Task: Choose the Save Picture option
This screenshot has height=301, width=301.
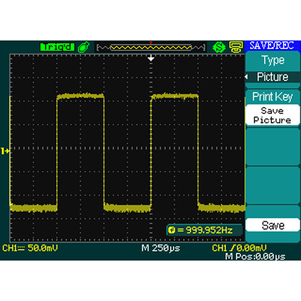Action: tap(272, 116)
